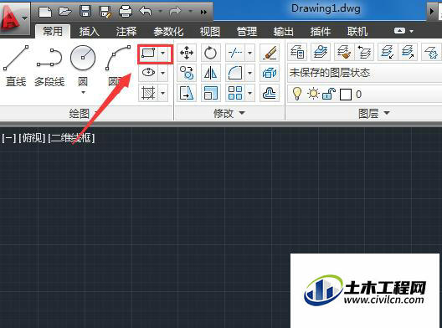The width and height of the screenshot is (442, 328).
Task: Select the 多段线 polyline tool
Action: pyautogui.click(x=49, y=66)
